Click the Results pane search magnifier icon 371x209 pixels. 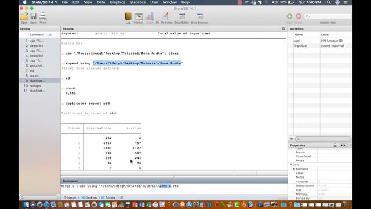click(x=283, y=29)
